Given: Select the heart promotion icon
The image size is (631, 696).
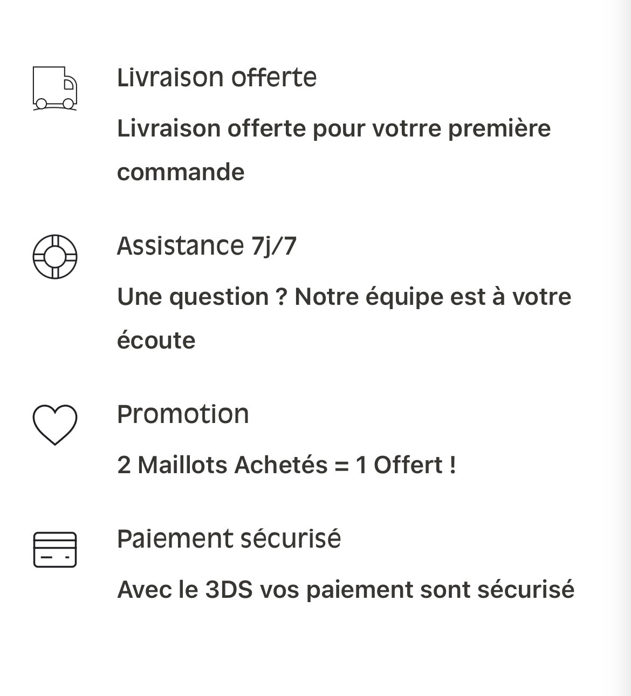Looking at the screenshot, I should 55,425.
